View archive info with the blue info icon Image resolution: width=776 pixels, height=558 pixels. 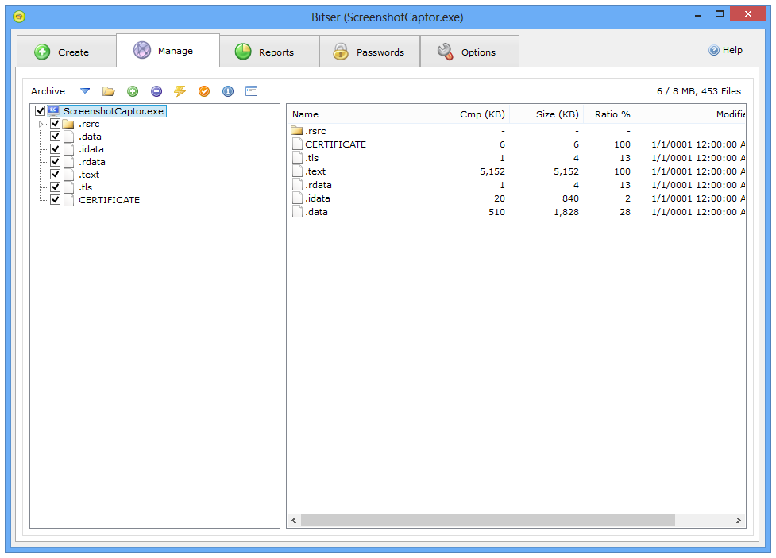228,90
